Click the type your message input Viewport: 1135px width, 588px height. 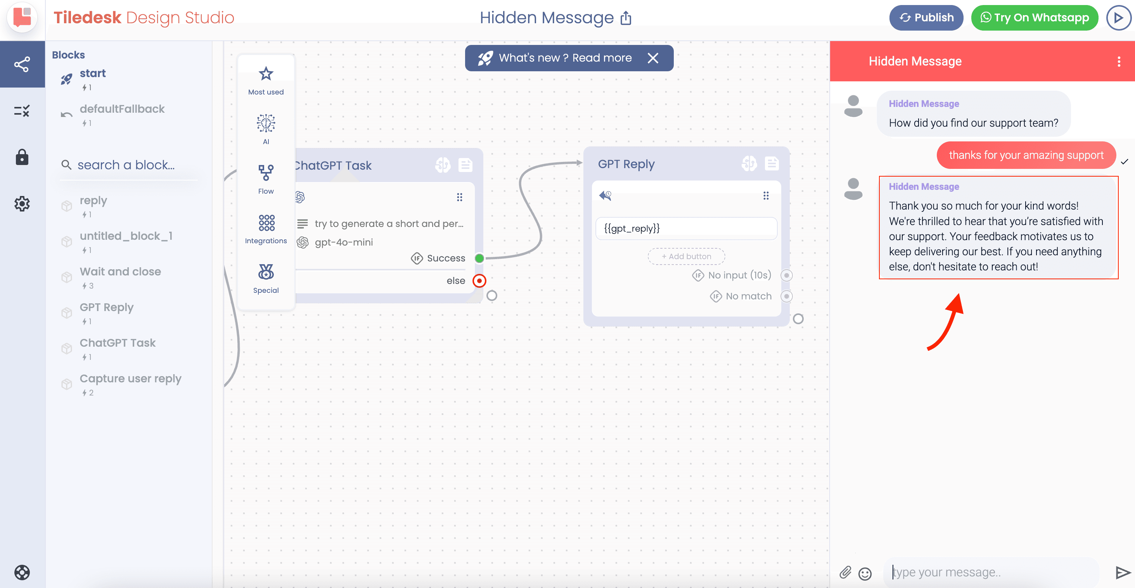[x=991, y=572]
